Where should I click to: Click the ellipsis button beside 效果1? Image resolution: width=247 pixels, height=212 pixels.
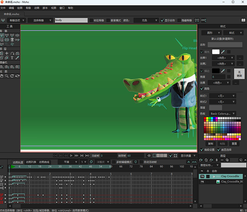[240, 58]
